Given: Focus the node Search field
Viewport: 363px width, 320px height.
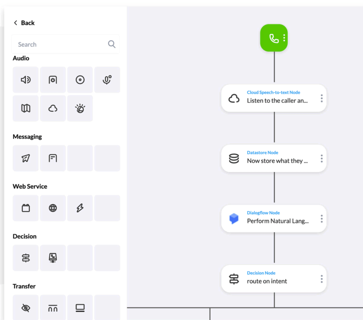Looking at the screenshot, I should click(x=65, y=44).
